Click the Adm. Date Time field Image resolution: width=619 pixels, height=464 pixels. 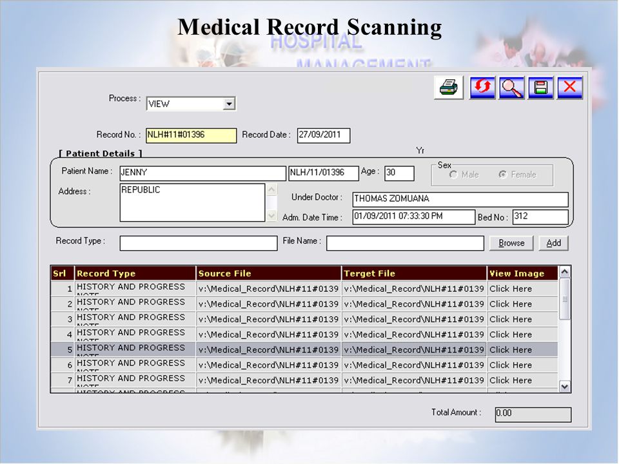(x=414, y=217)
